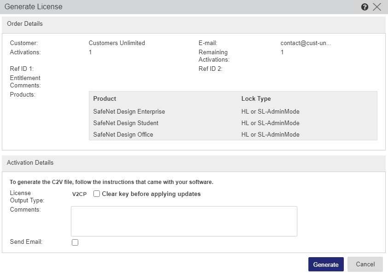
Task: Click the Remaining Activations value
Action: 282,52
